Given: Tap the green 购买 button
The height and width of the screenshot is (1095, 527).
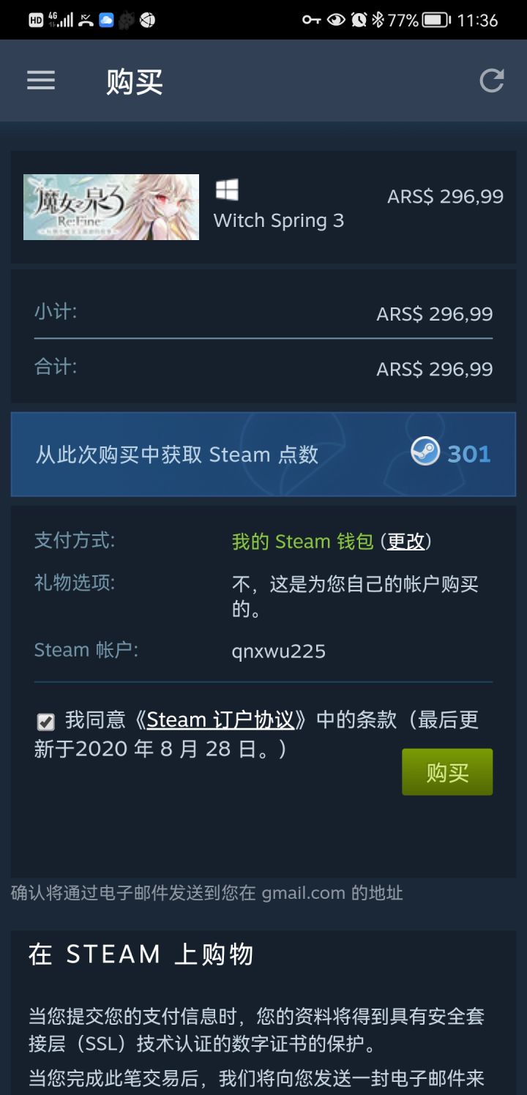Looking at the screenshot, I should click(x=447, y=772).
